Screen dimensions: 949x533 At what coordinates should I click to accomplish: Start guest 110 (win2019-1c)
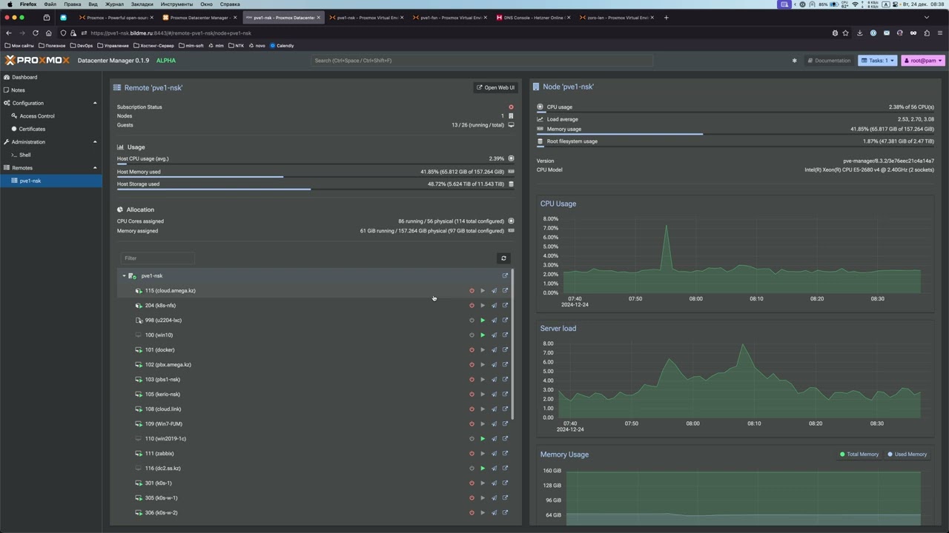(x=483, y=439)
